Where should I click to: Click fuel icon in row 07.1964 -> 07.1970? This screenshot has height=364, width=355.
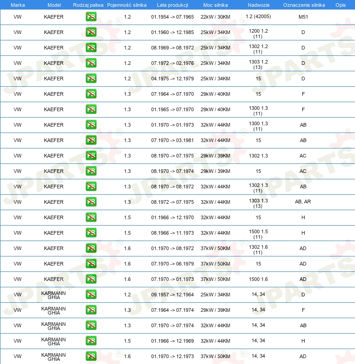click(91, 94)
